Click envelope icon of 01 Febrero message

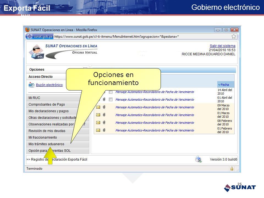pyautogui.click(x=98, y=130)
